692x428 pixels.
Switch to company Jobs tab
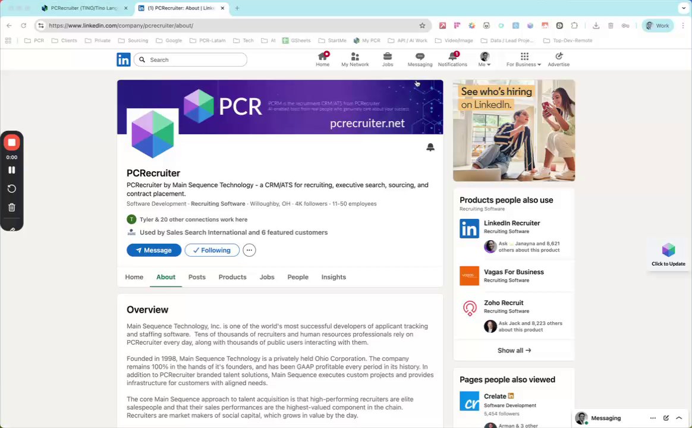click(267, 277)
